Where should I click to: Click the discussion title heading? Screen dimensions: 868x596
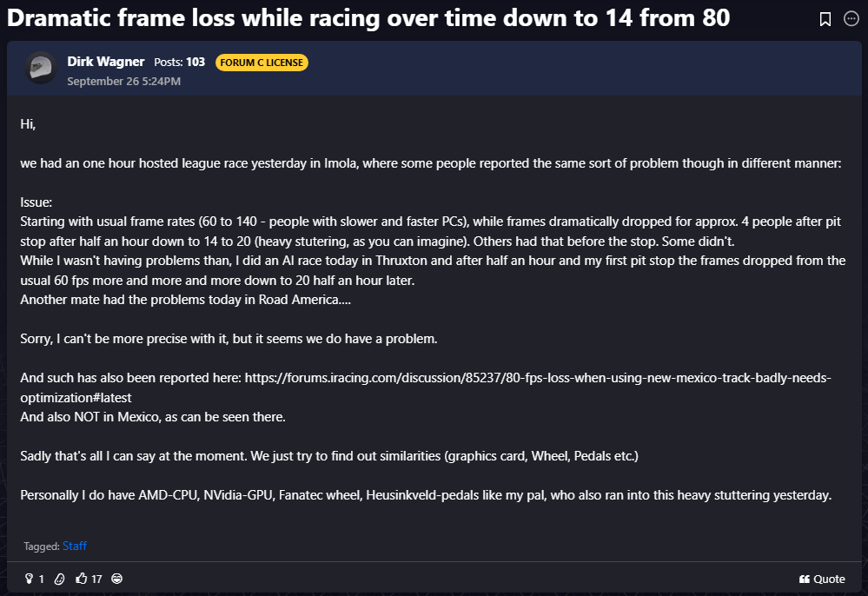[x=368, y=17]
